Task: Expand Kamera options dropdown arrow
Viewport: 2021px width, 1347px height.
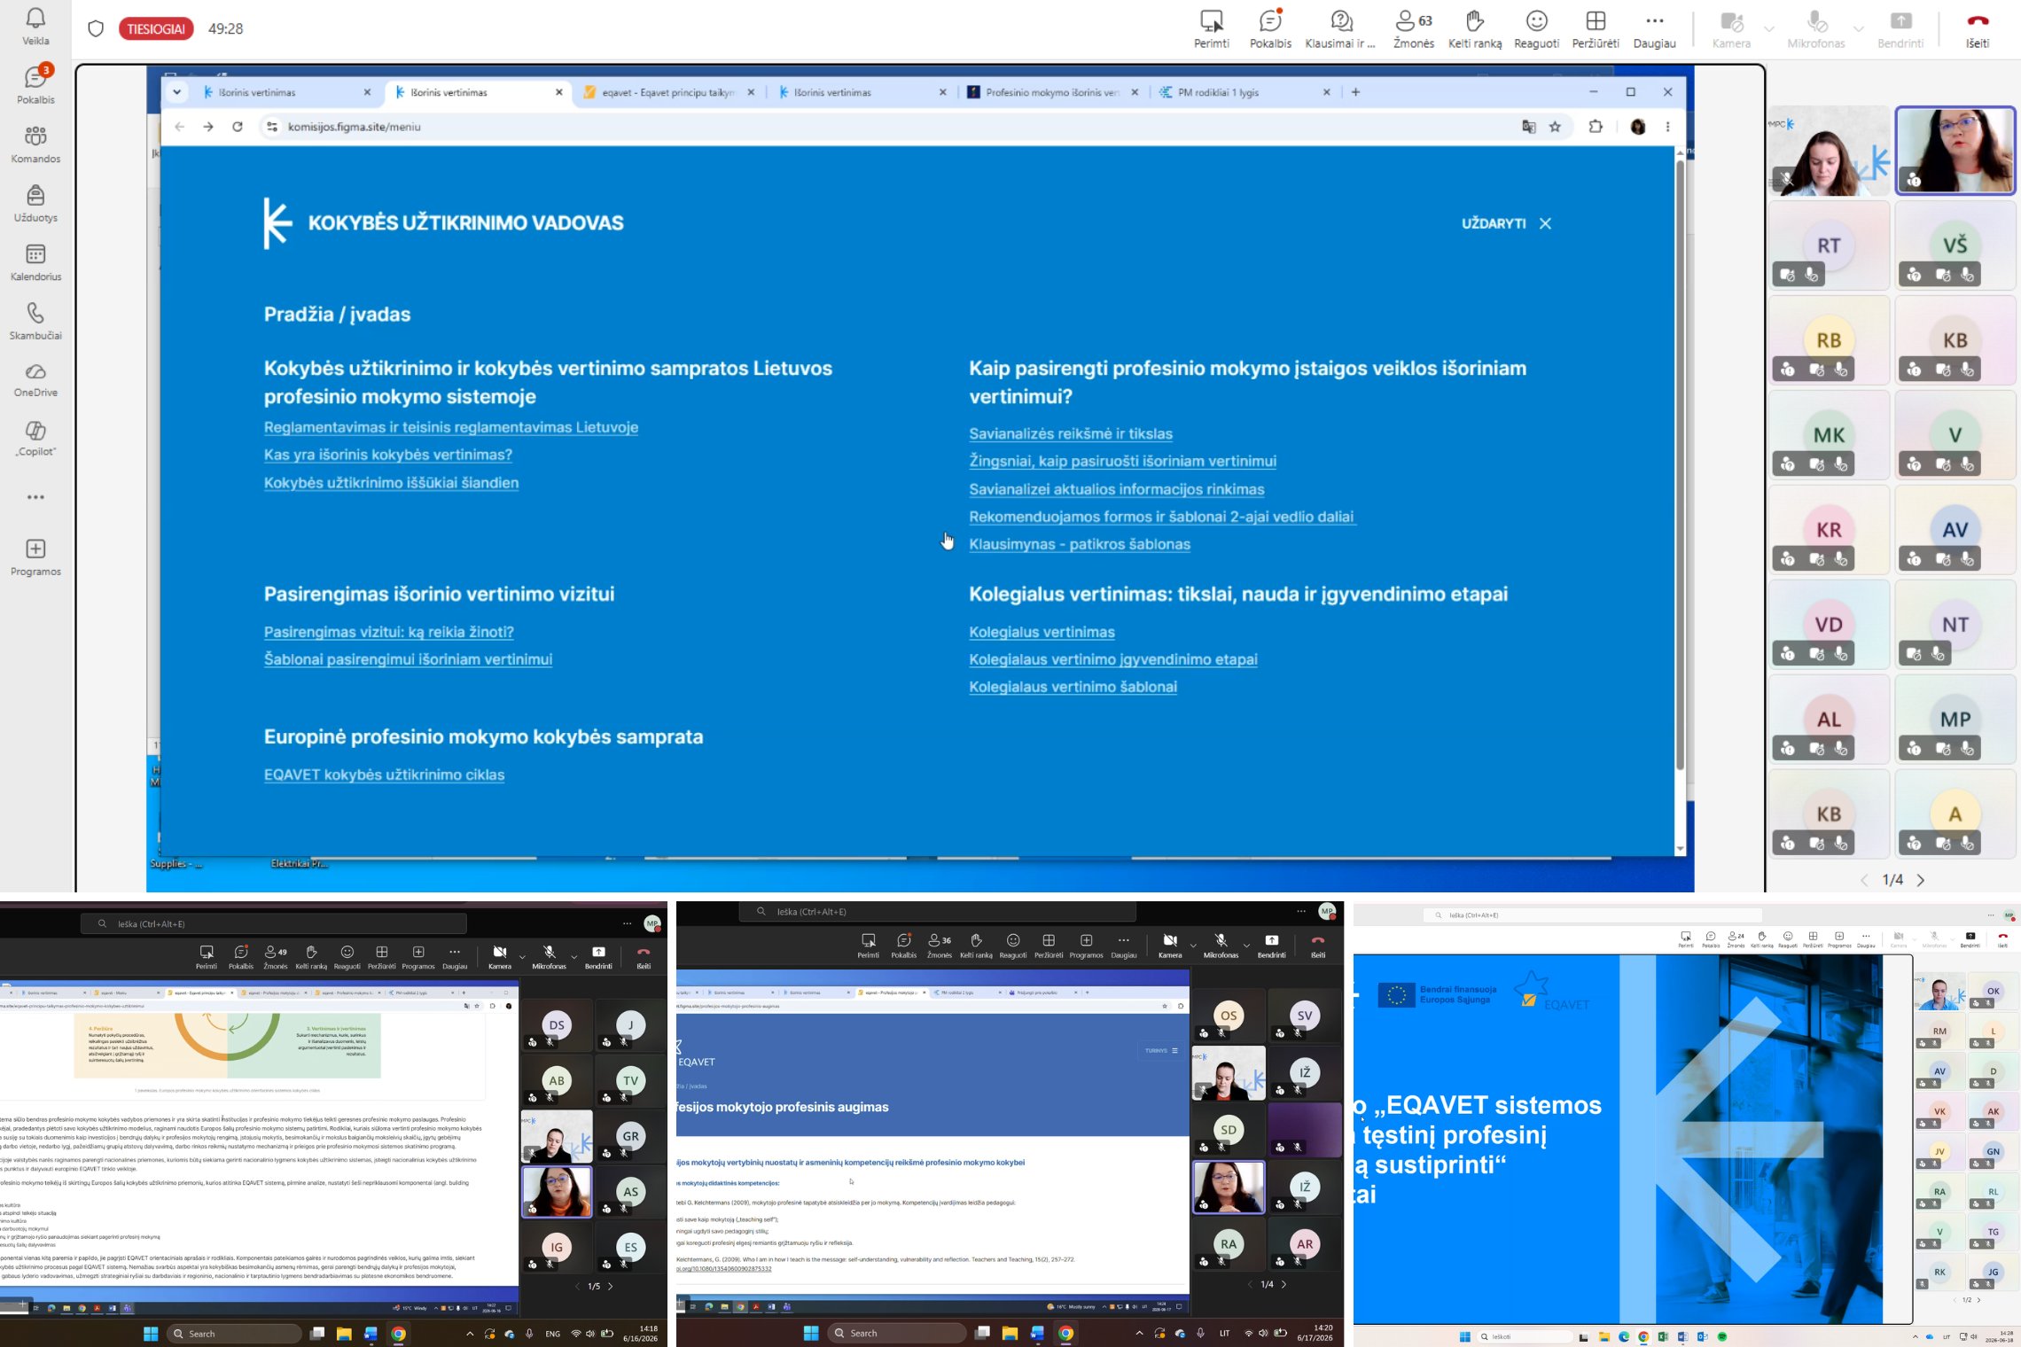Action: click(x=1768, y=28)
